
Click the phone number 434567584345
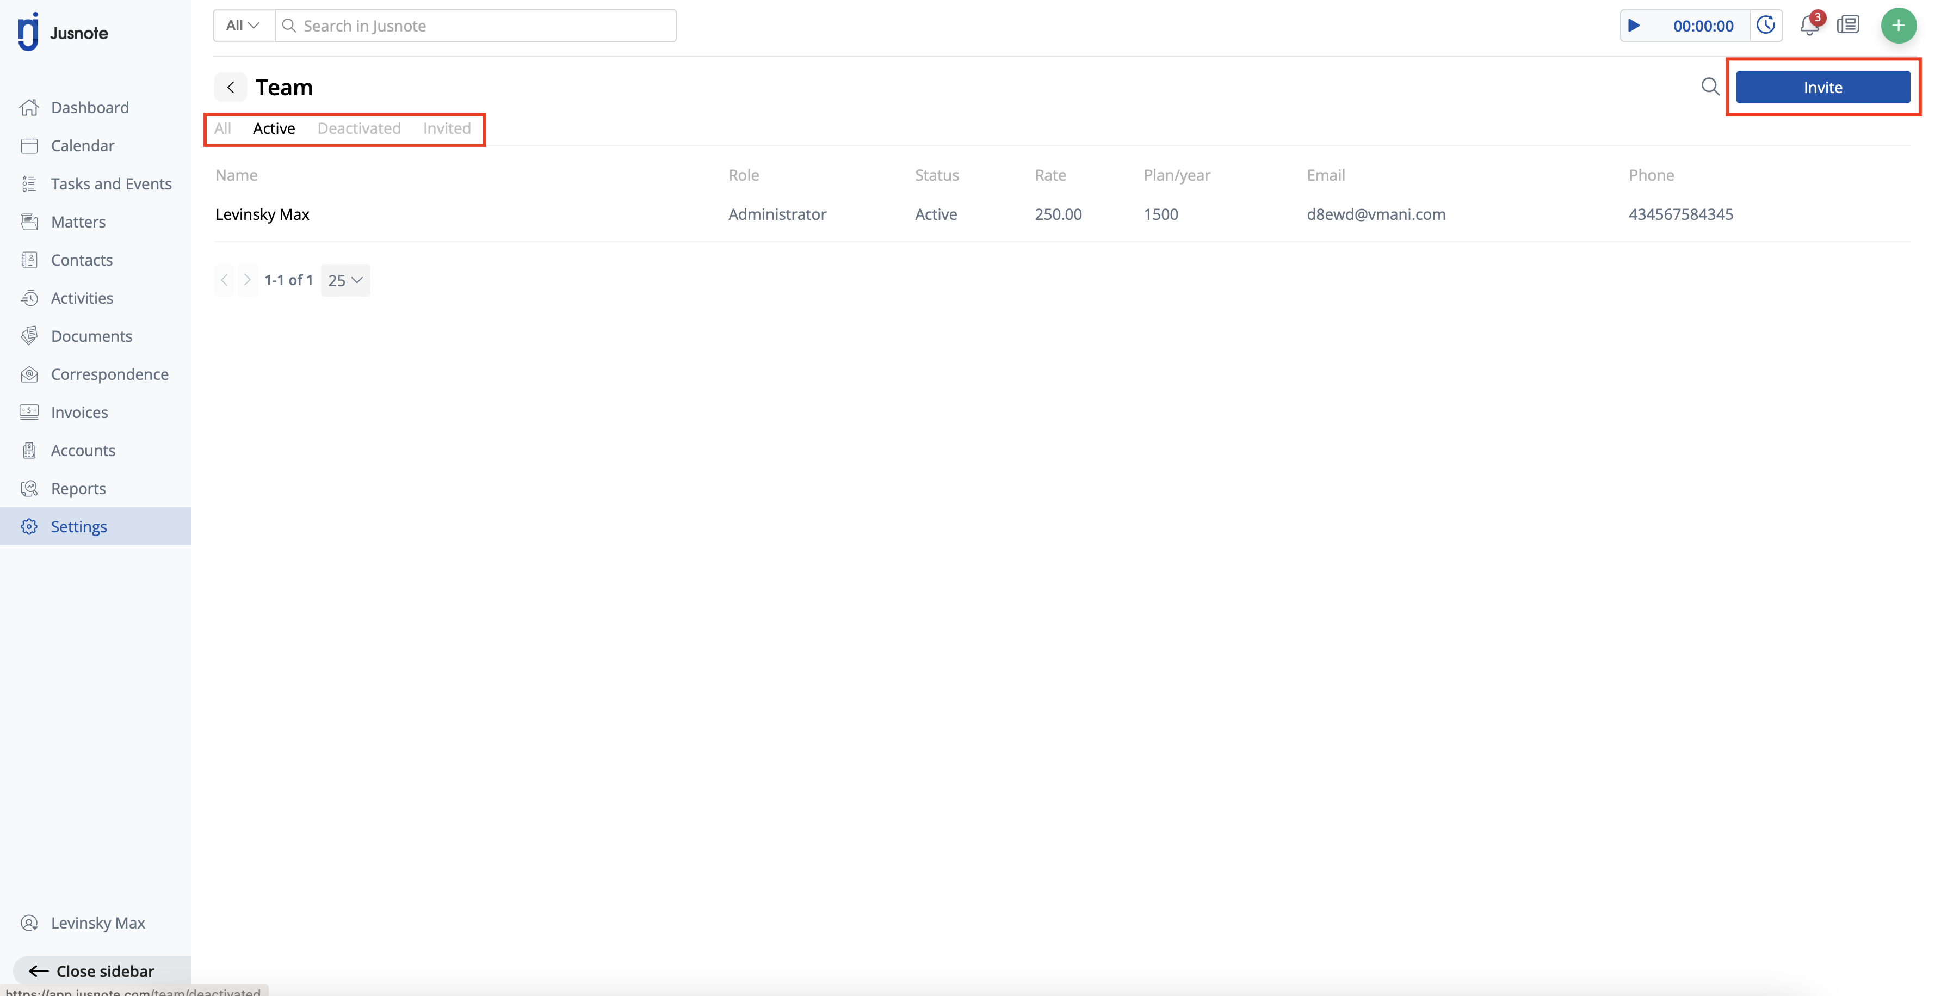1680,214
